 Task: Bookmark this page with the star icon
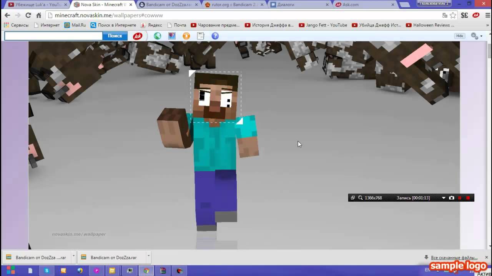tap(453, 15)
